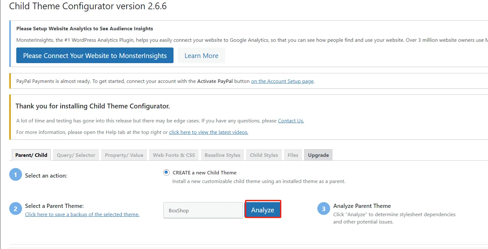Open the Contact Us link
488x249 pixels.
(291, 121)
